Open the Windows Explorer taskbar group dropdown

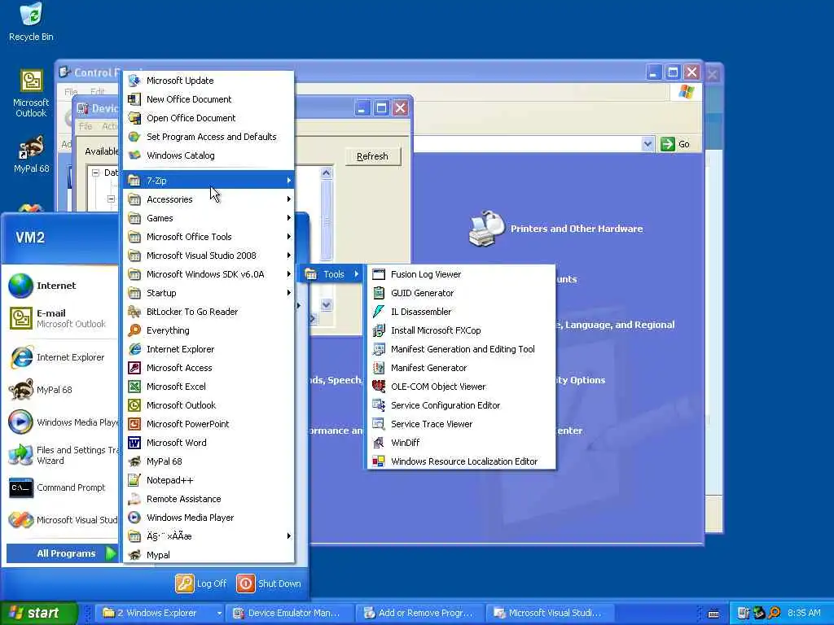point(218,614)
